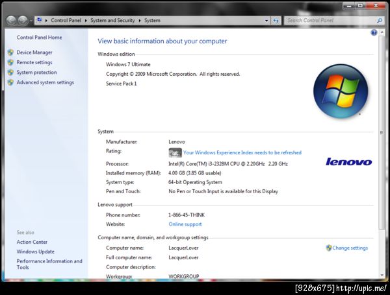Open the recent pages dropdown beside Forward
The width and height of the screenshot is (390, 295).
(31, 21)
